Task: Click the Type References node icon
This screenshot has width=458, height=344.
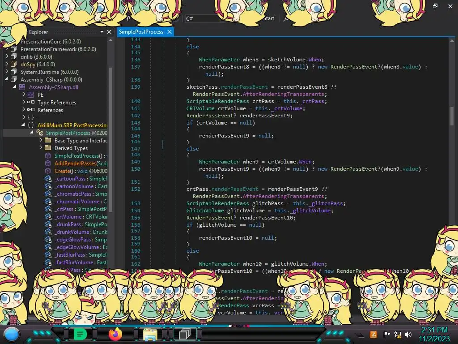Action: [31, 102]
